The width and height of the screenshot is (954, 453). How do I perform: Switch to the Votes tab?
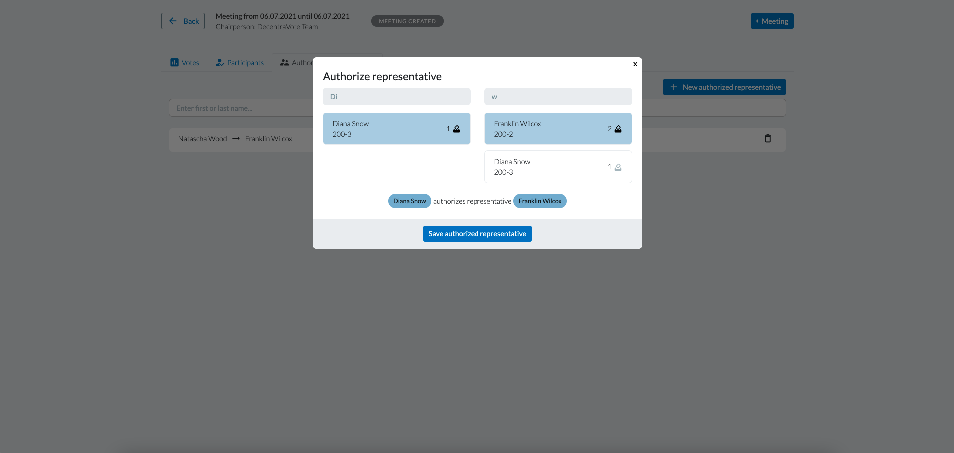190,63
